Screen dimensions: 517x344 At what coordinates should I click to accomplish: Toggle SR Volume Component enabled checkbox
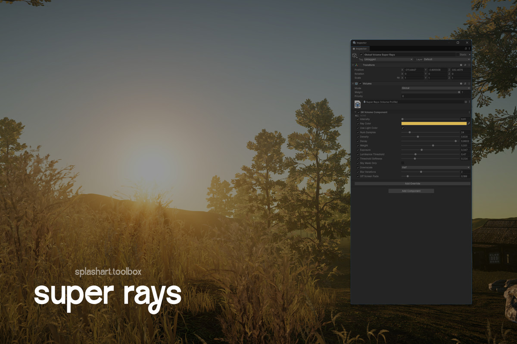[358, 112]
